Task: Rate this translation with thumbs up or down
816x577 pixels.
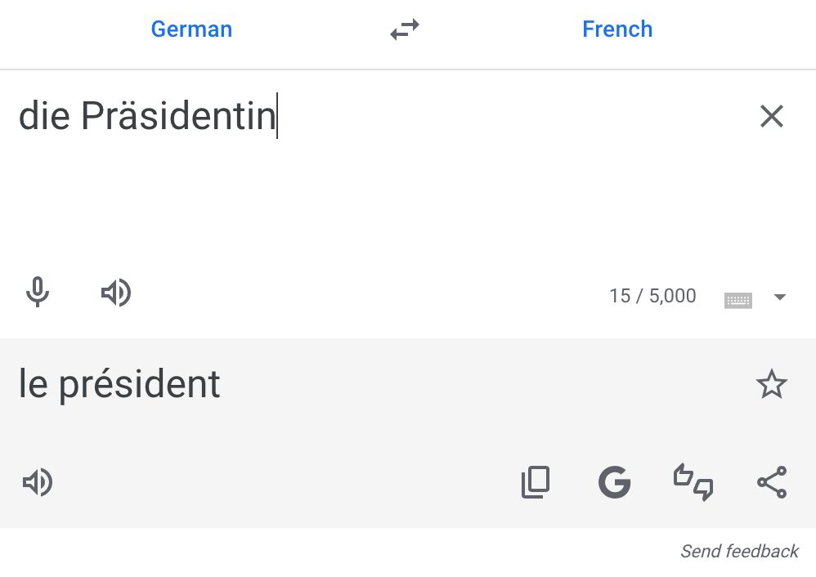Action: pyautogui.click(x=693, y=482)
